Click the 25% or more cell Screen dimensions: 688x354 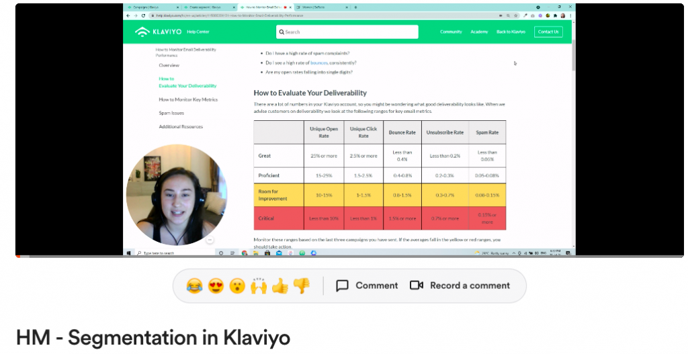coord(324,156)
